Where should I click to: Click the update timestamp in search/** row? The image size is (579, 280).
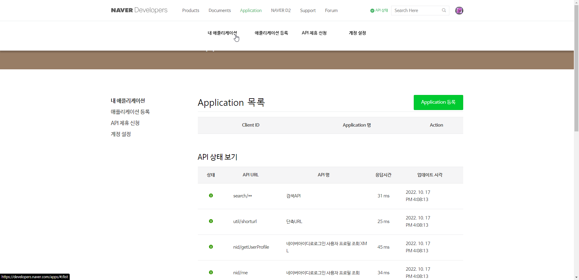[418, 196]
